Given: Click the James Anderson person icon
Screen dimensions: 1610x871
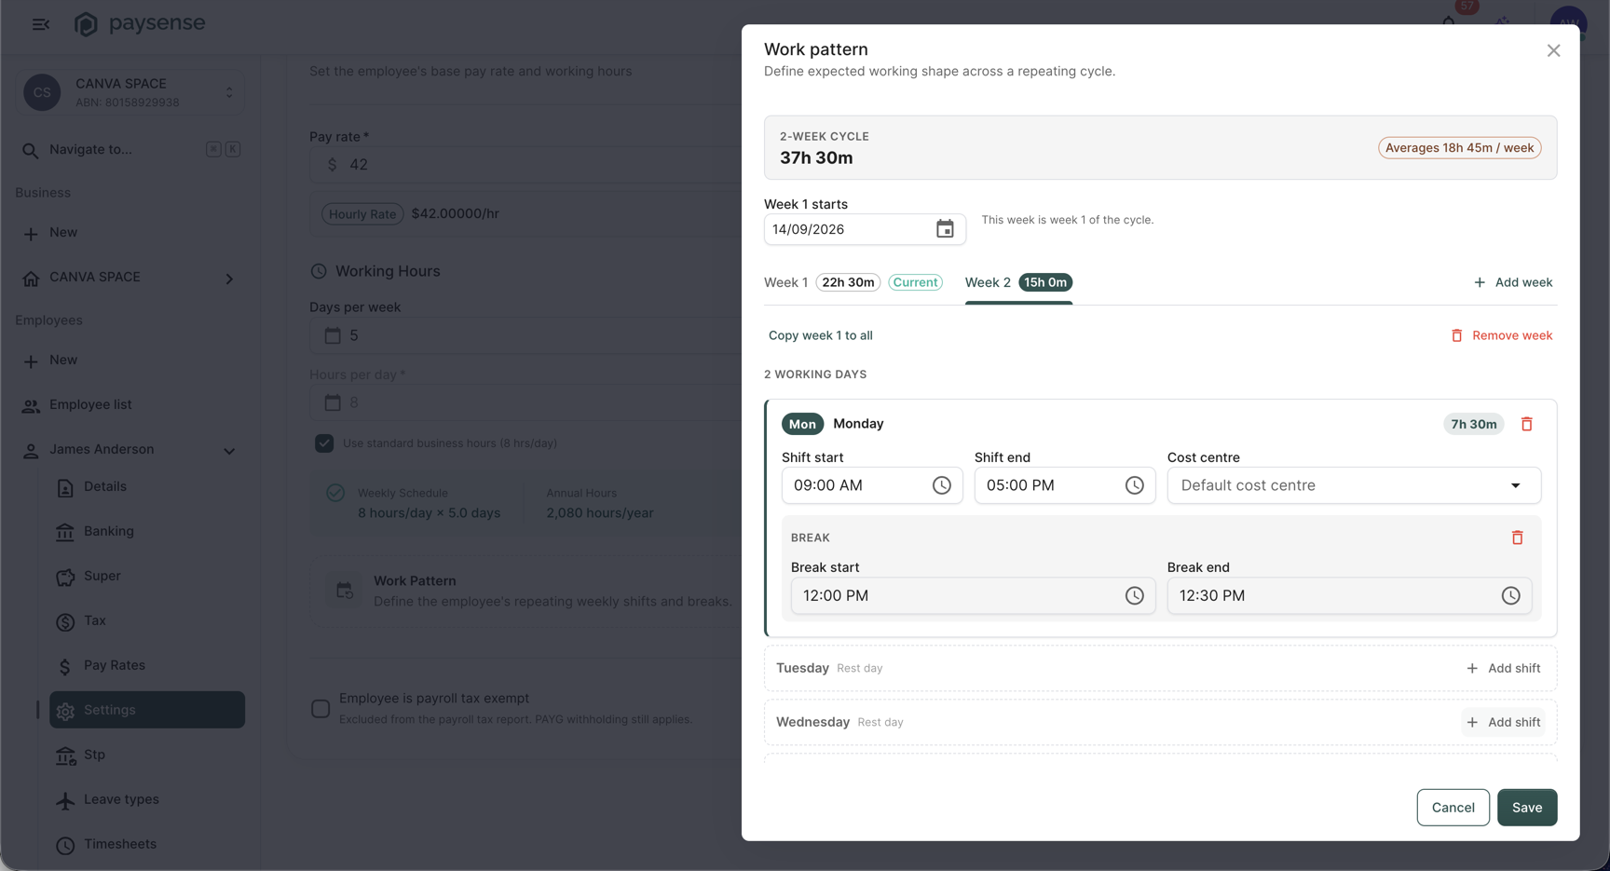Looking at the screenshot, I should tap(31, 451).
